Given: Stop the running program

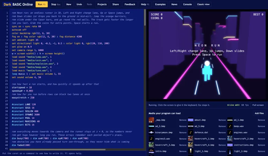Looking at the screenshot, I should tap(56, 4).
